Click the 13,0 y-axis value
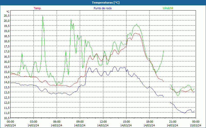The height and width of the screenshot is (128, 206). pyautogui.click(x=7, y=92)
